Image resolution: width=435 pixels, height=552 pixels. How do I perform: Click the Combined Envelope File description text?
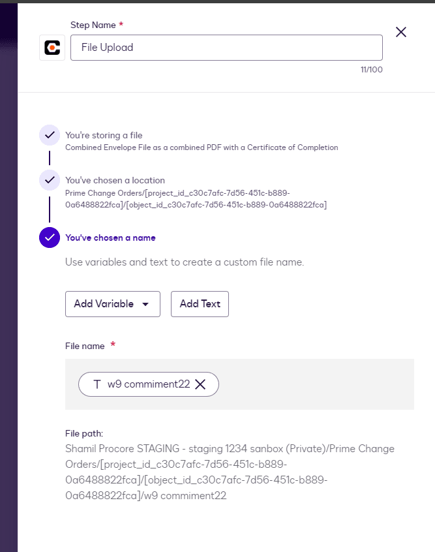click(202, 147)
